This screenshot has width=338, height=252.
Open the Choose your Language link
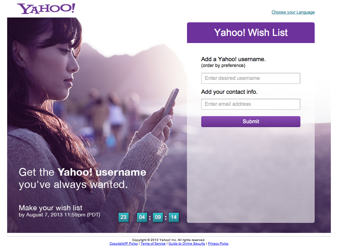[x=293, y=12]
